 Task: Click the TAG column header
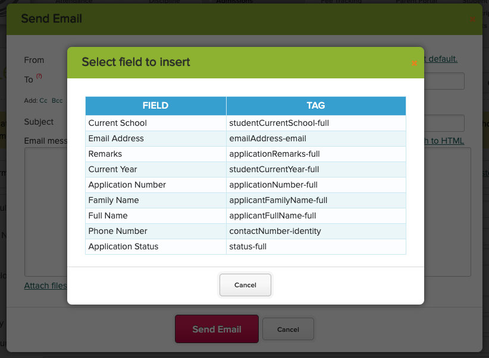point(316,106)
